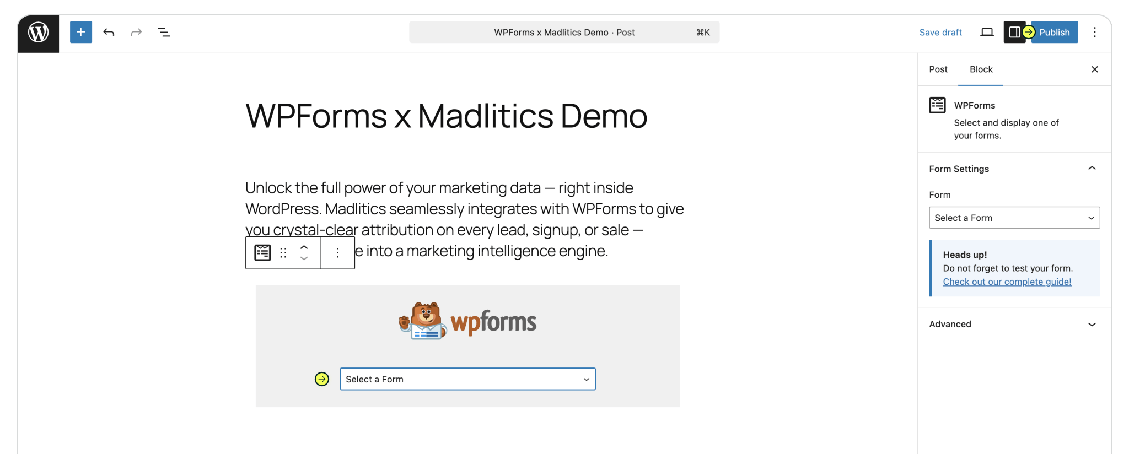
Task: Click the Form label in Form Settings
Action: (940, 194)
